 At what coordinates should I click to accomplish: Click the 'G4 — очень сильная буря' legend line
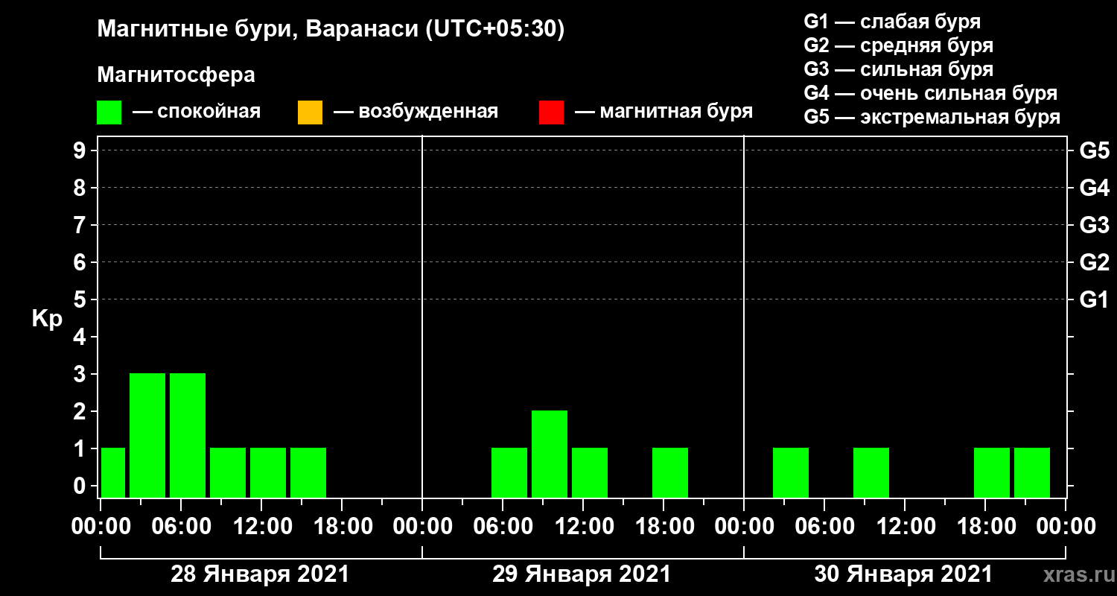click(x=930, y=93)
